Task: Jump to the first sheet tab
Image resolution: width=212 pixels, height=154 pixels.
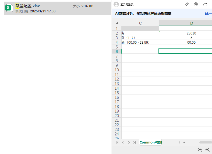Action: pyautogui.click(x=117, y=142)
